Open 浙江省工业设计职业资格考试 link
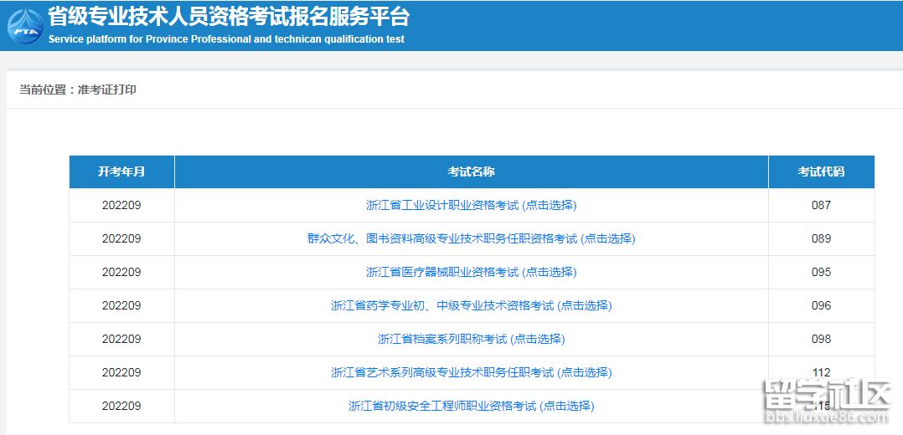903x435 pixels. click(x=471, y=205)
